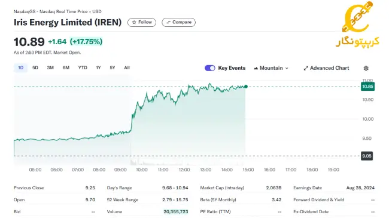Expand the Mountain chart style dropdown
This screenshot has width=389, height=218.
271,68
